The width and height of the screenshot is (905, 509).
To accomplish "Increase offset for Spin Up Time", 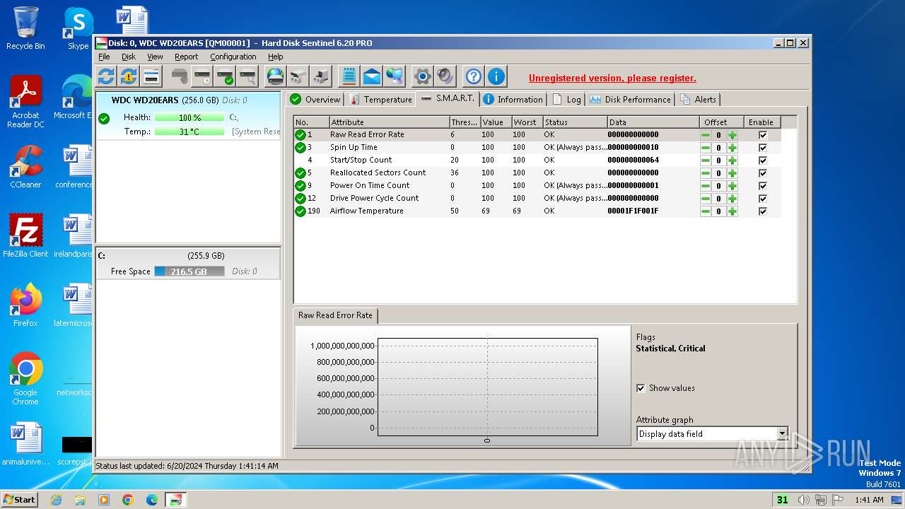I will tap(732, 148).
